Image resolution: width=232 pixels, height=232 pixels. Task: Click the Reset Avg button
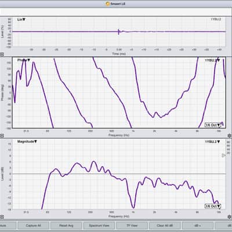(x=66, y=226)
